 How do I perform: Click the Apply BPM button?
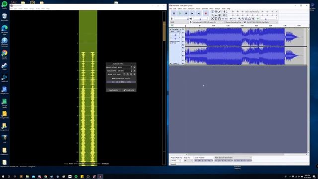(x=114, y=90)
